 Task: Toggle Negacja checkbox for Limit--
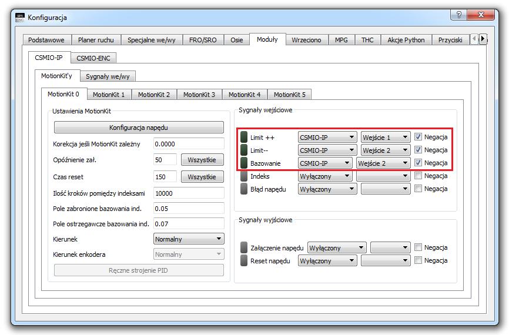[x=418, y=150]
